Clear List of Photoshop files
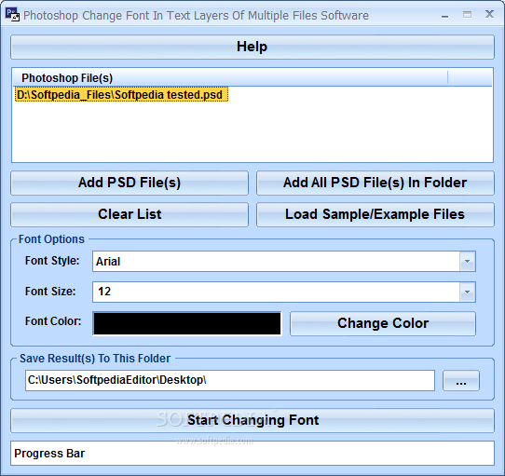 coord(130,214)
